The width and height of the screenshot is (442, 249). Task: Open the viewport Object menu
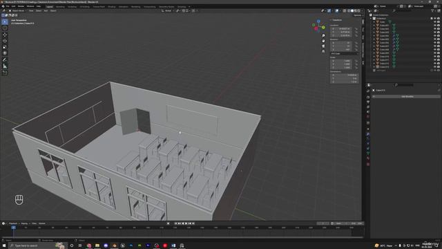click(53, 11)
